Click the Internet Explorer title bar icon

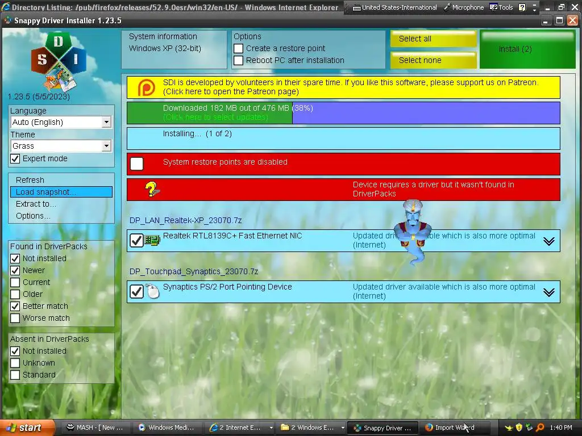tap(6, 7)
